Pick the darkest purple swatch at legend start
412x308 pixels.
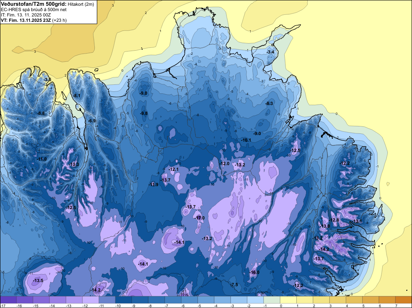8,300
